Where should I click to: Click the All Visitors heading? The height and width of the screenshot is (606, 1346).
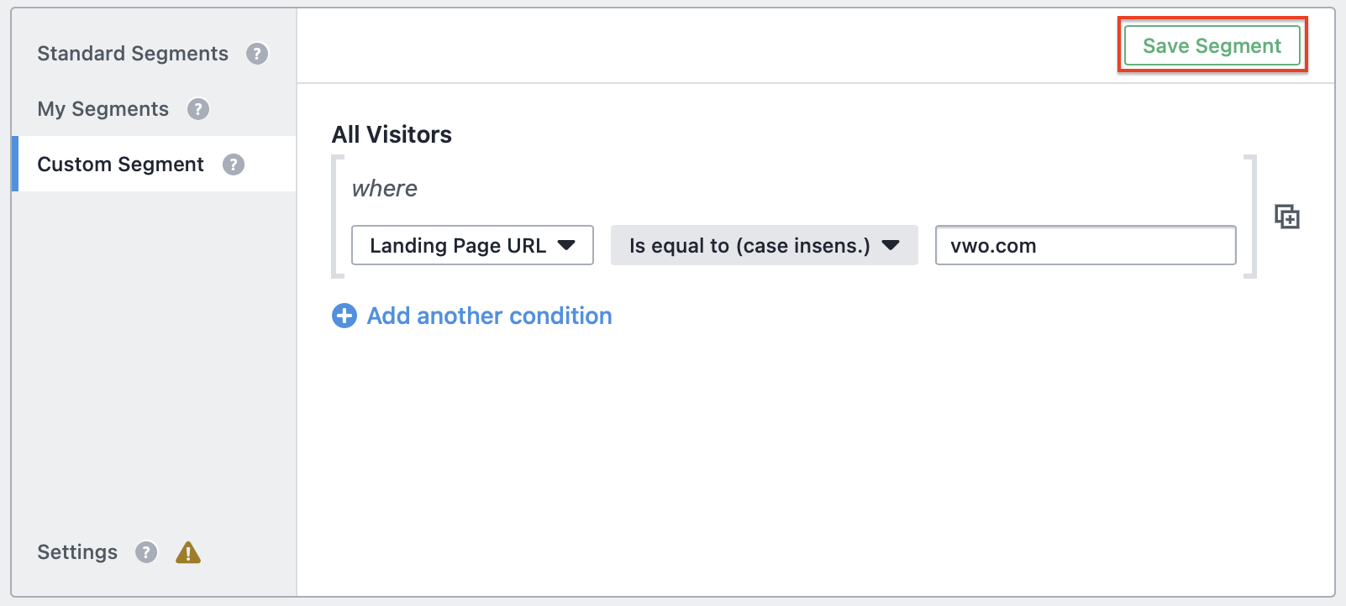tap(392, 134)
